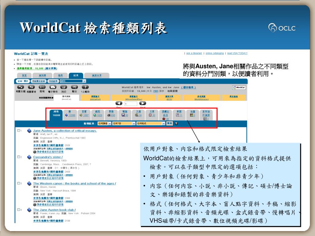Open the 任何讀者 audience dropdown
The height and width of the screenshot is (236, 315).
105,124
